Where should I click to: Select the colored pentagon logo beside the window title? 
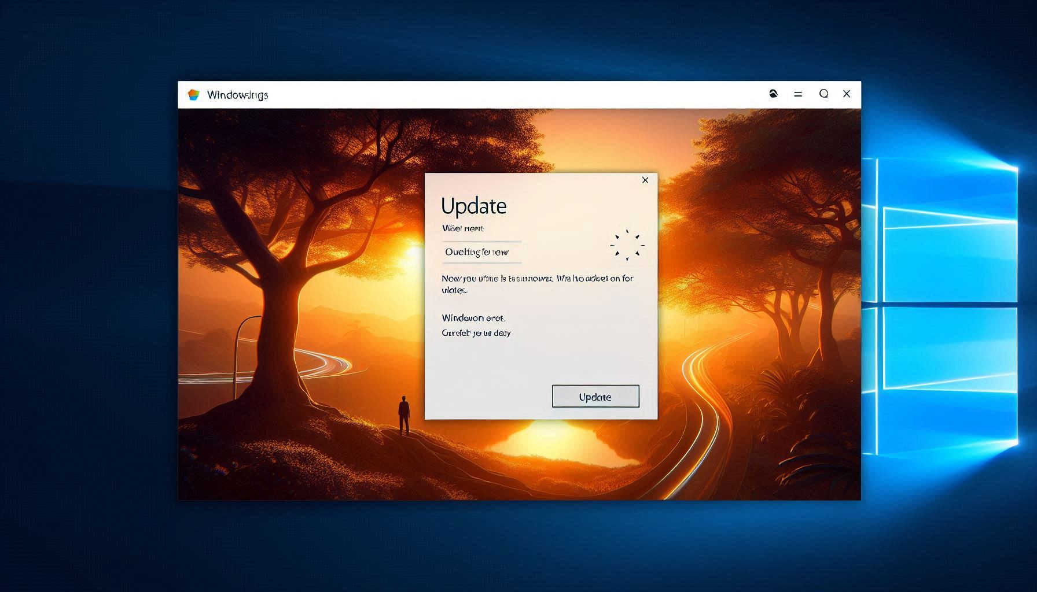[193, 94]
